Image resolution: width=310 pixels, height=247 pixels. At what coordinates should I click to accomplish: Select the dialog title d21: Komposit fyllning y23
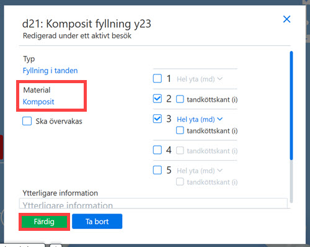(x=87, y=24)
